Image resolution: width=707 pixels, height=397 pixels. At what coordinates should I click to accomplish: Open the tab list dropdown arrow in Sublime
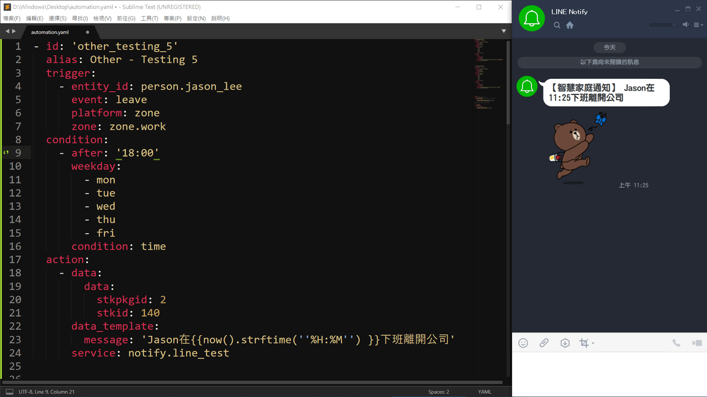(504, 31)
